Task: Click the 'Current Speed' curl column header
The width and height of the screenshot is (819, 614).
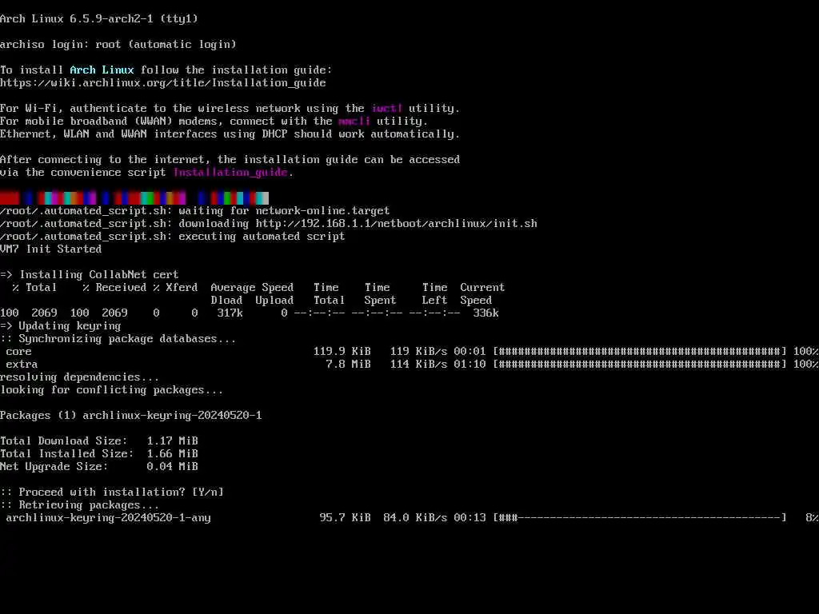Action: (x=482, y=293)
